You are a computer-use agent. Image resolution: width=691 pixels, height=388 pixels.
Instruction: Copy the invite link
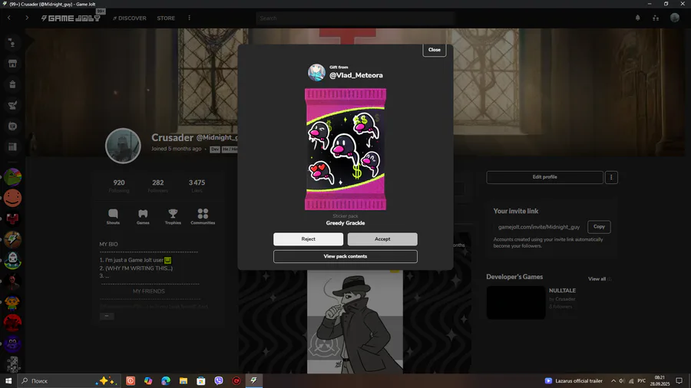[599, 226]
